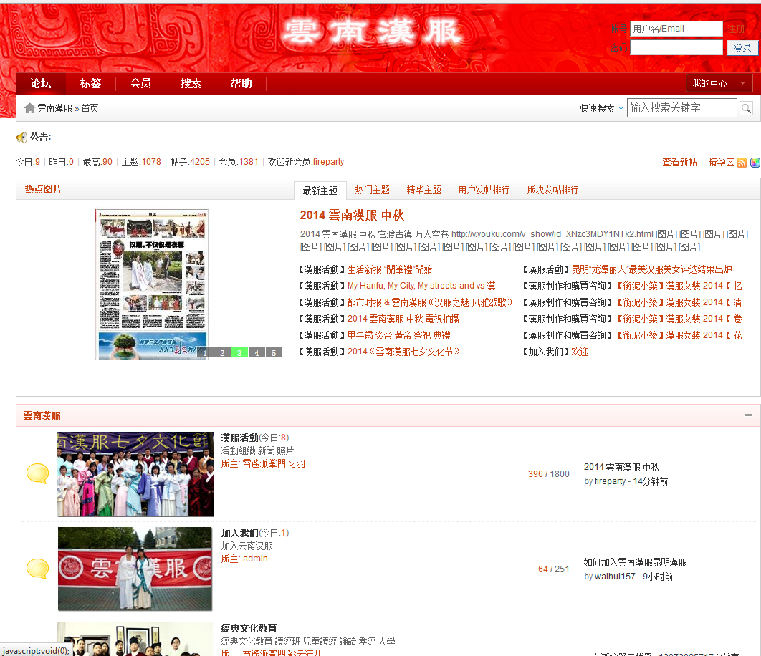This screenshot has height=656, width=761.
Task: Open new member fireparty profile link
Action: click(329, 162)
